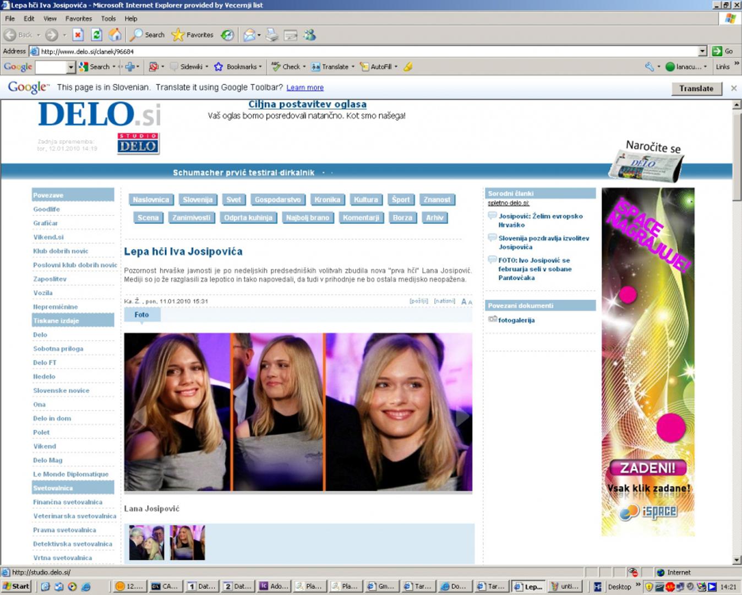The height and width of the screenshot is (595, 742).
Task: Click the Google Toolbar highlighter icon
Action: coord(408,67)
